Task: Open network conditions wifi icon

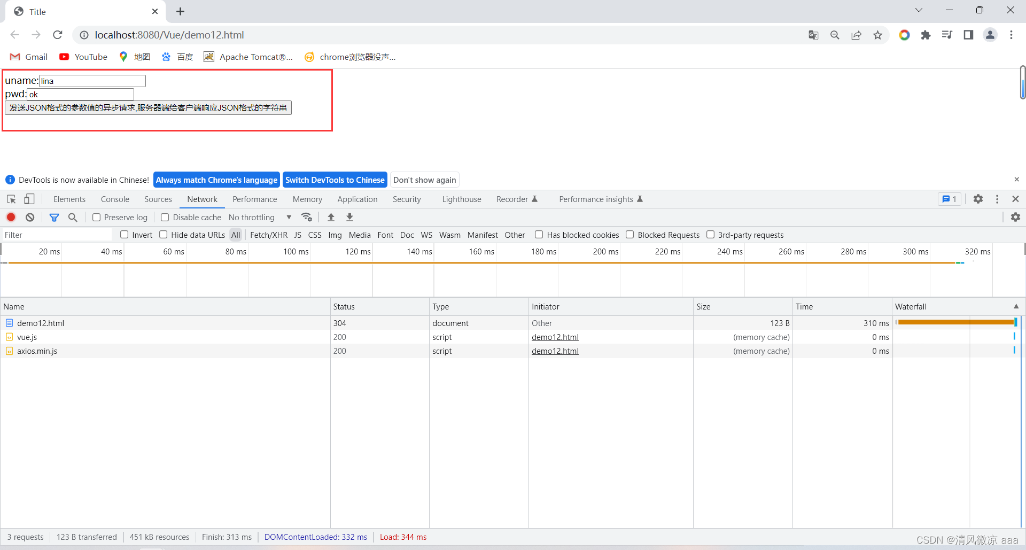Action: pyautogui.click(x=307, y=217)
